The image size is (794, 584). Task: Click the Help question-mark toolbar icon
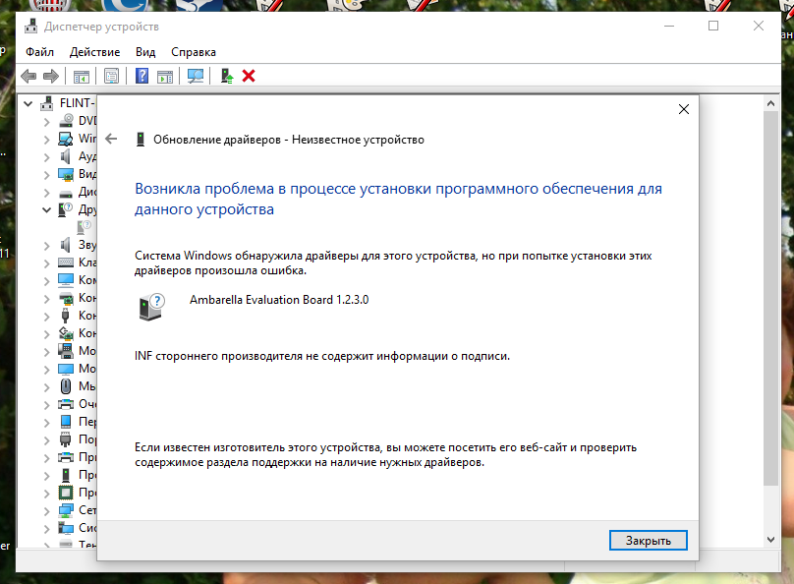[142, 76]
